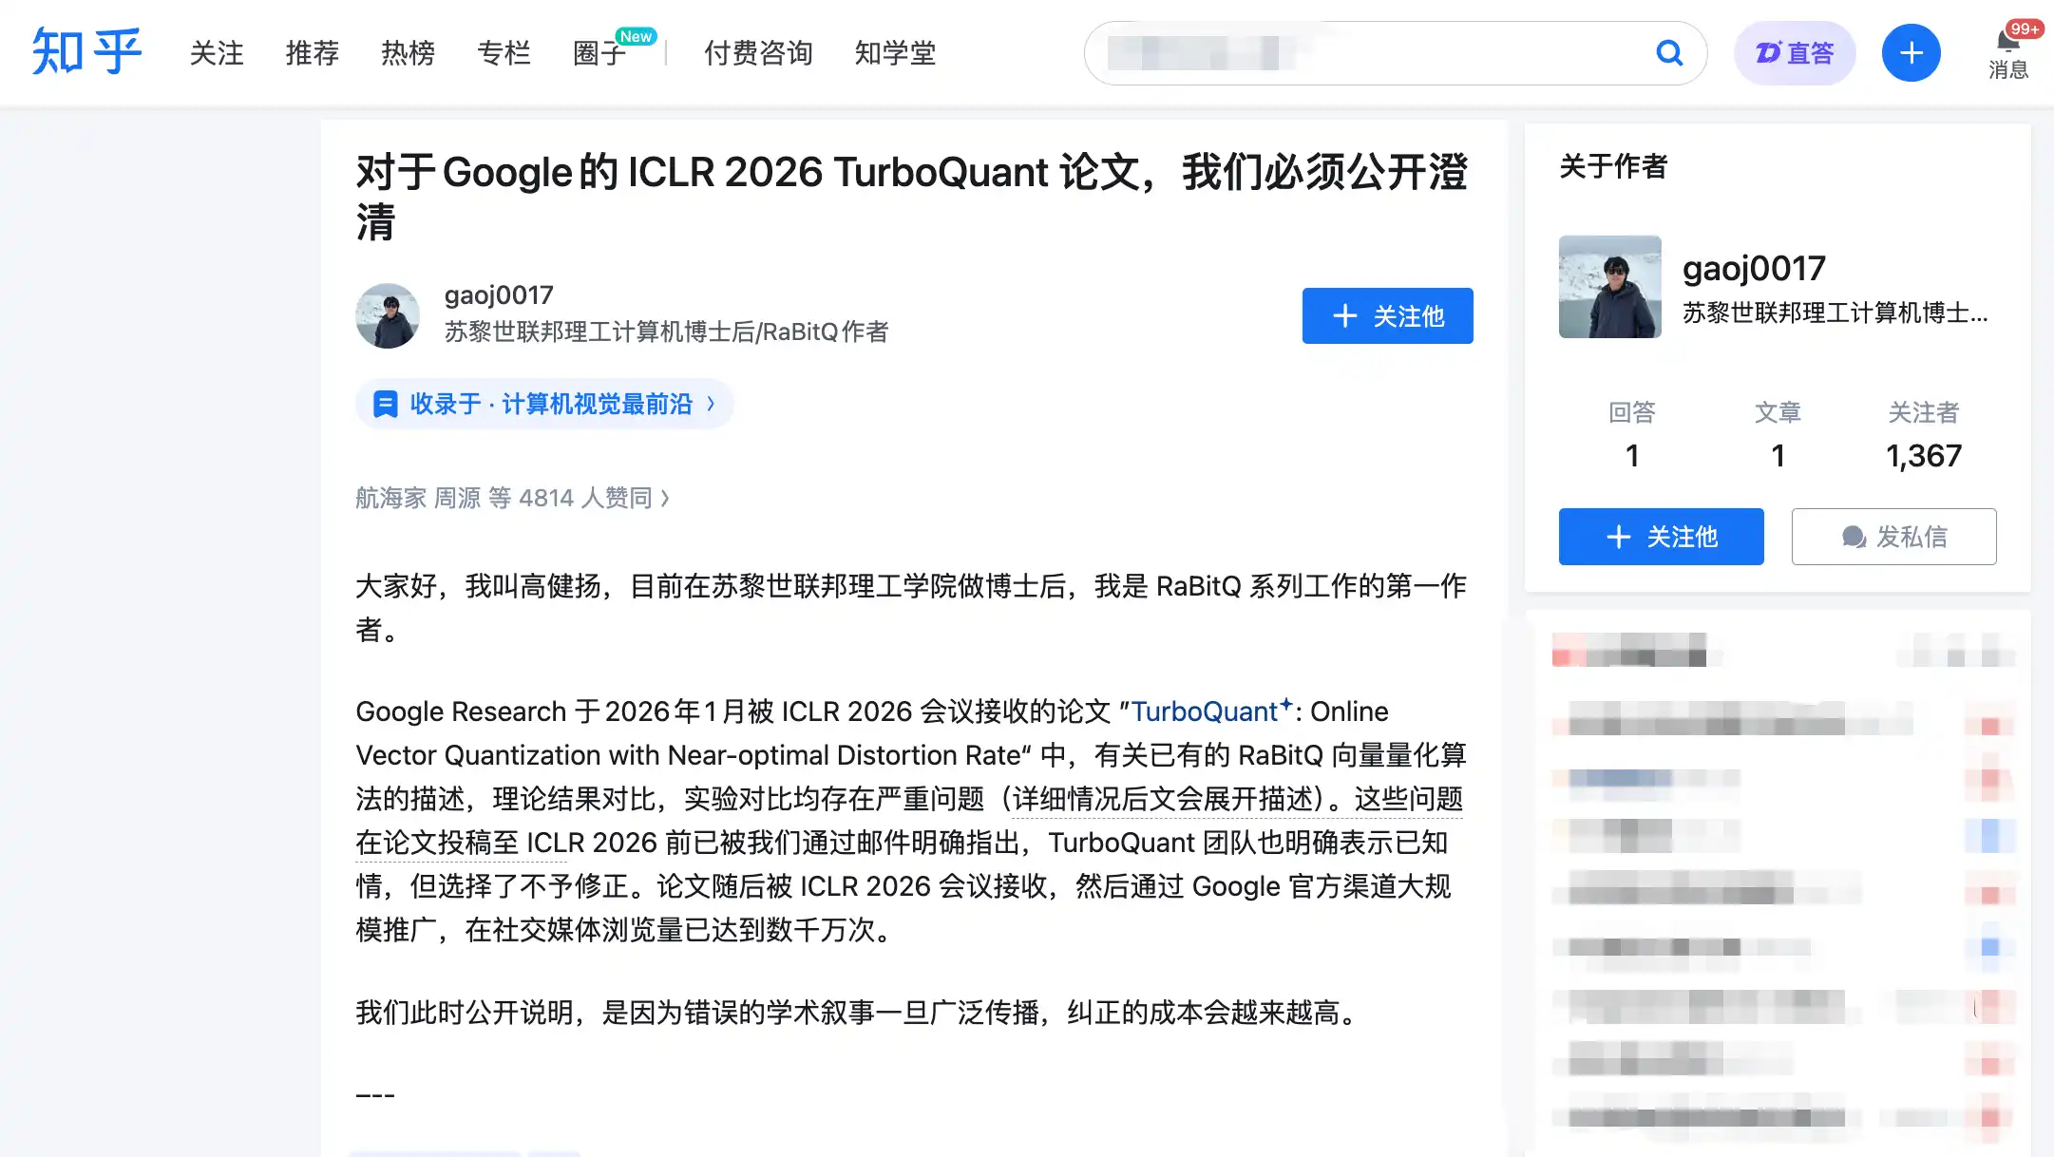
Task: Click the bookmark icon on the collection badge
Action: pos(385,404)
